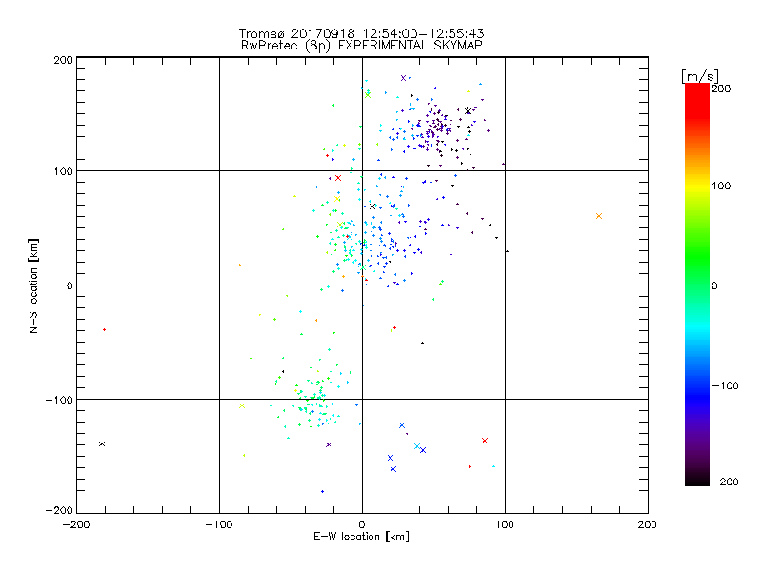Click the colorbar tick label '-100'
The height and width of the screenshot is (571, 762).
726,386
